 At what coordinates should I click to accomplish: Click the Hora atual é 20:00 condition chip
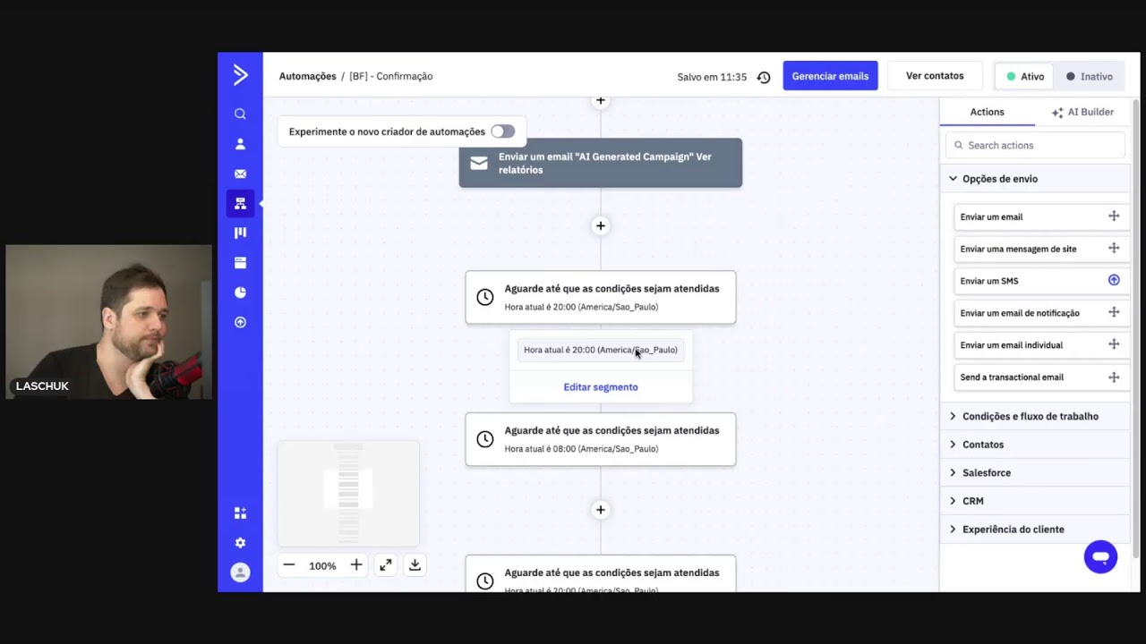[601, 350]
